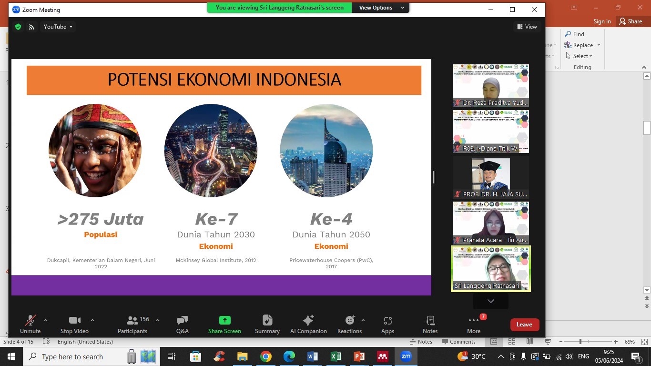Open the meeting Summary feature
The image size is (651, 366).
coord(267,324)
